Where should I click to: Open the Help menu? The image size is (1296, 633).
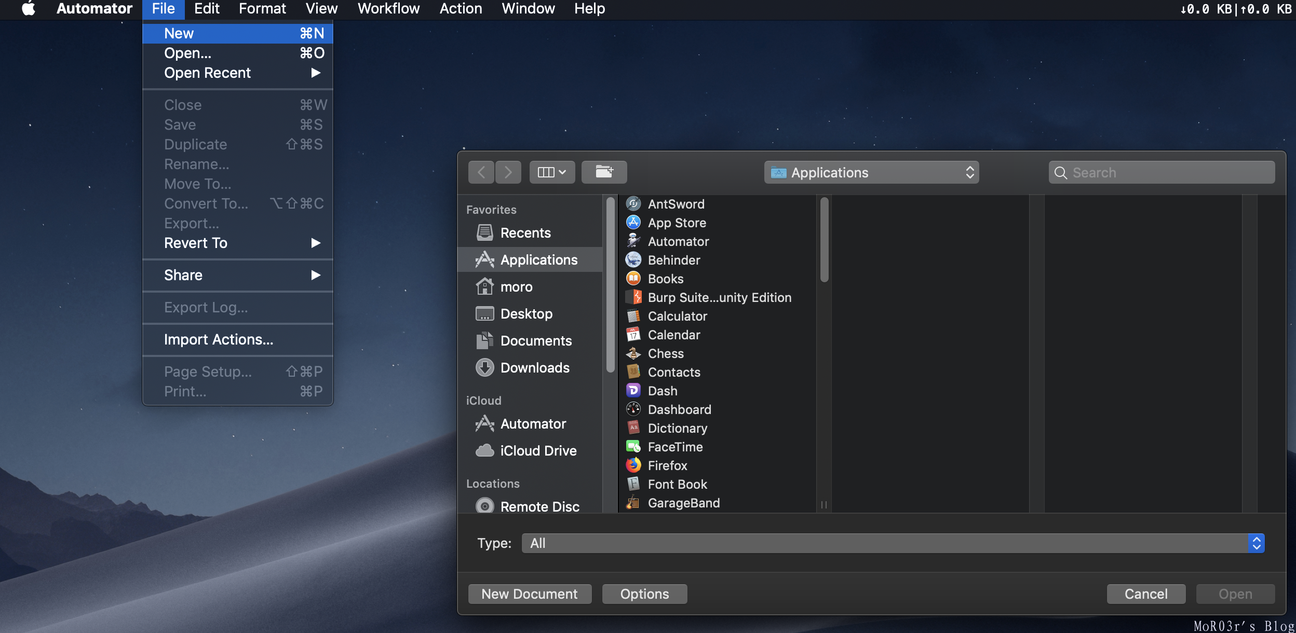coord(589,9)
